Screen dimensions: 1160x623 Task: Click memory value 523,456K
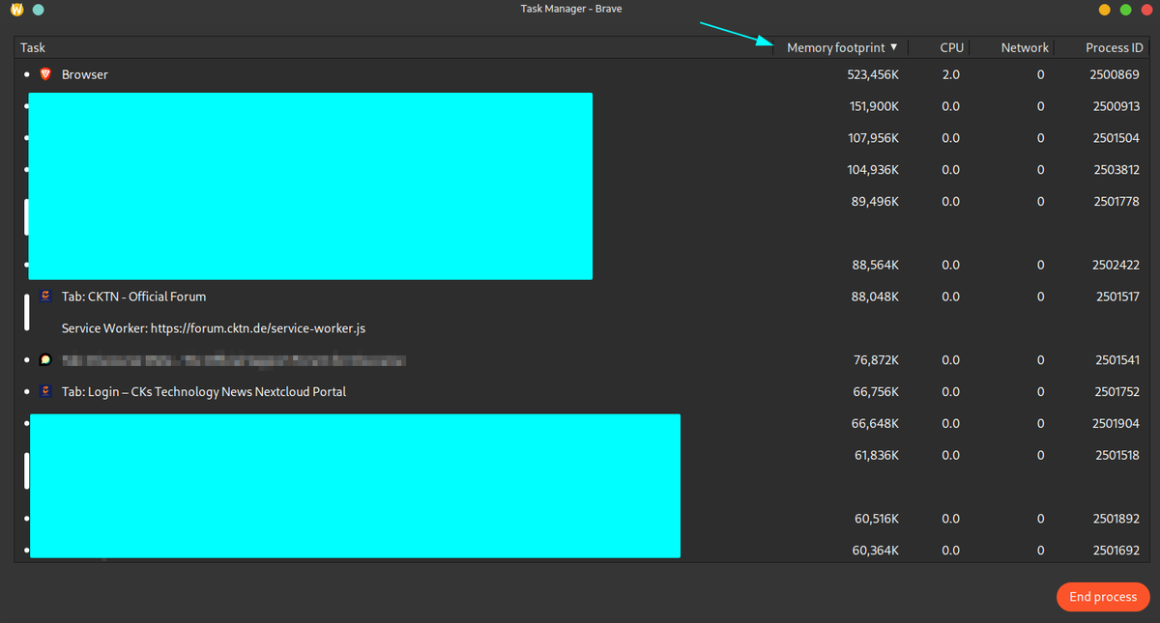[873, 74]
